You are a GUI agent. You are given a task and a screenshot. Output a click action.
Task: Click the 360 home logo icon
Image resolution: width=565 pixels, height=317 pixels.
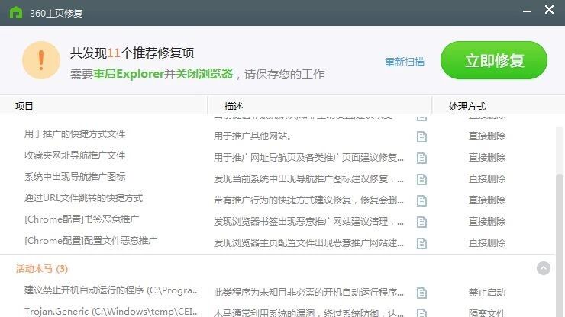coord(16,13)
